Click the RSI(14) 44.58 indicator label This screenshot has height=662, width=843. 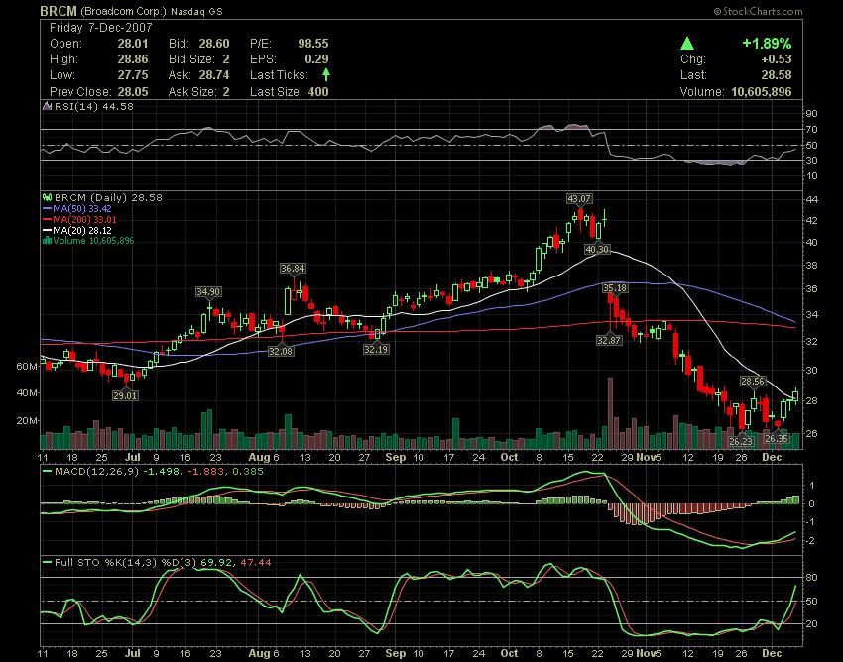(94, 106)
